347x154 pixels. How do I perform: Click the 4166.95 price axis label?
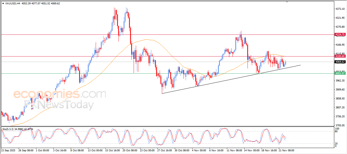(x=340, y=45)
